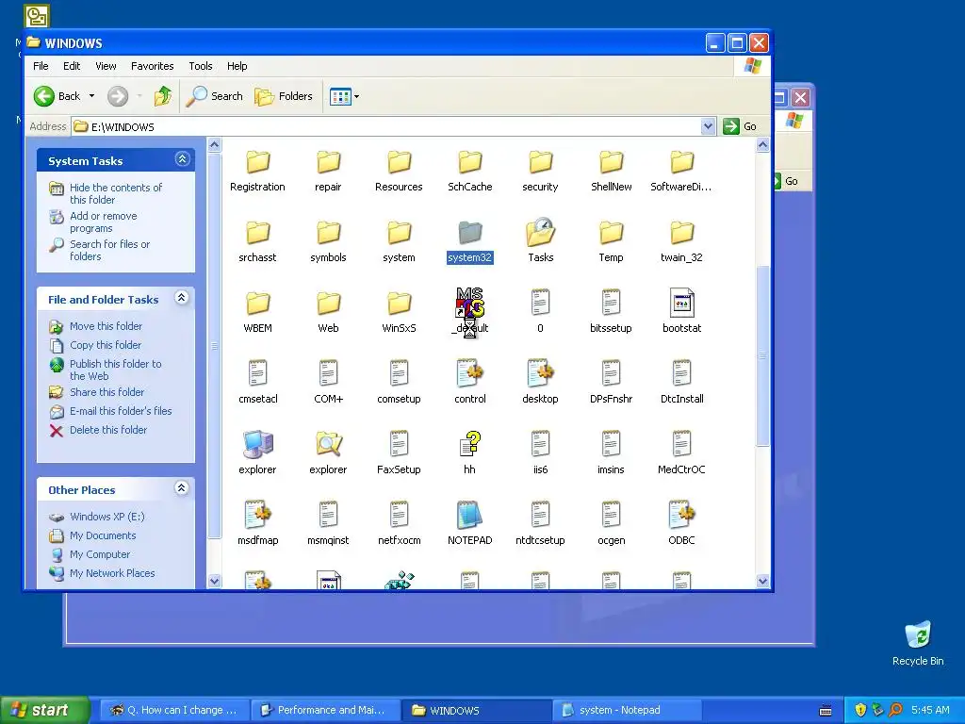
Task: Select the Registration folder icon
Action: click(x=258, y=162)
